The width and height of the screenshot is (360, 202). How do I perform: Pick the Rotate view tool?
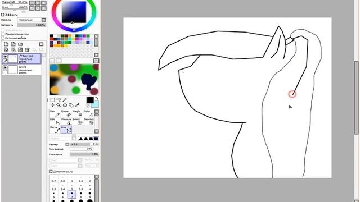(65, 105)
